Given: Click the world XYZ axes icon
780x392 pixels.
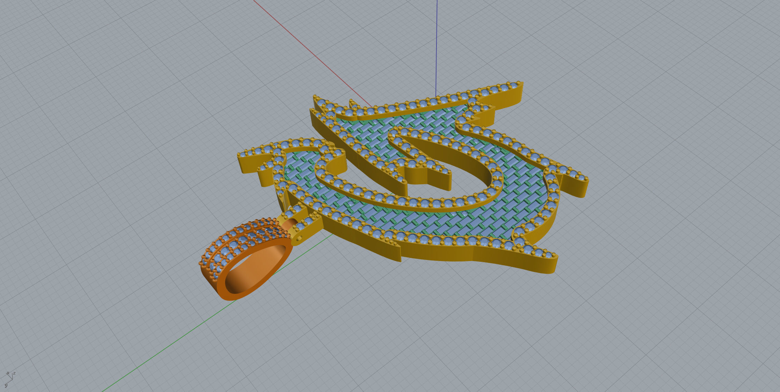Looking at the screenshot, I should click(10, 379).
